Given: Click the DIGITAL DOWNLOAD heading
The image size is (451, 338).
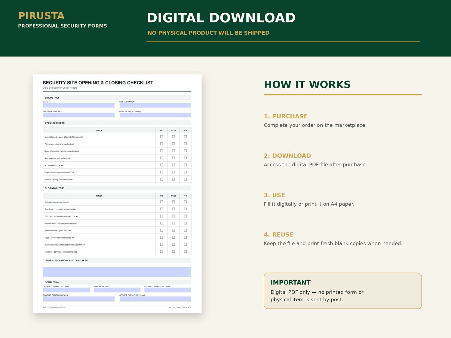Looking at the screenshot, I should click(221, 18).
